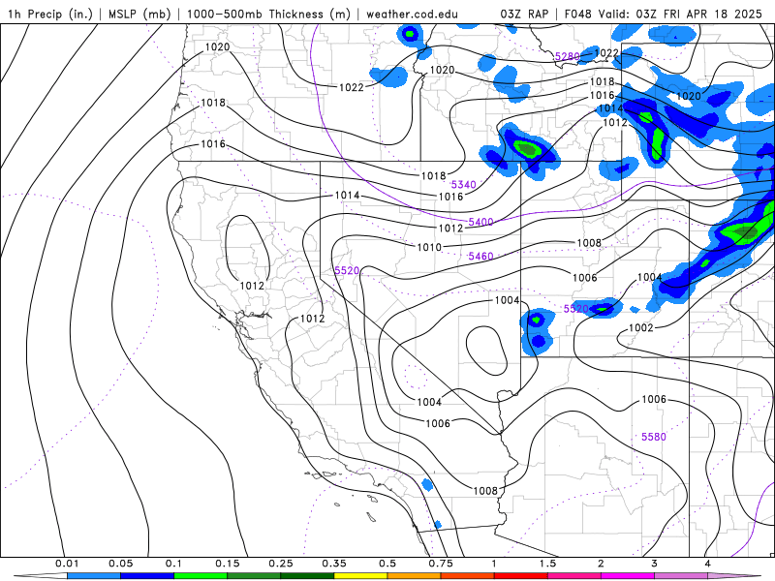Screen dimensions: 775x581
Task: Select the bright green 0.1–0.15 legend swatch
Action: coord(201,576)
